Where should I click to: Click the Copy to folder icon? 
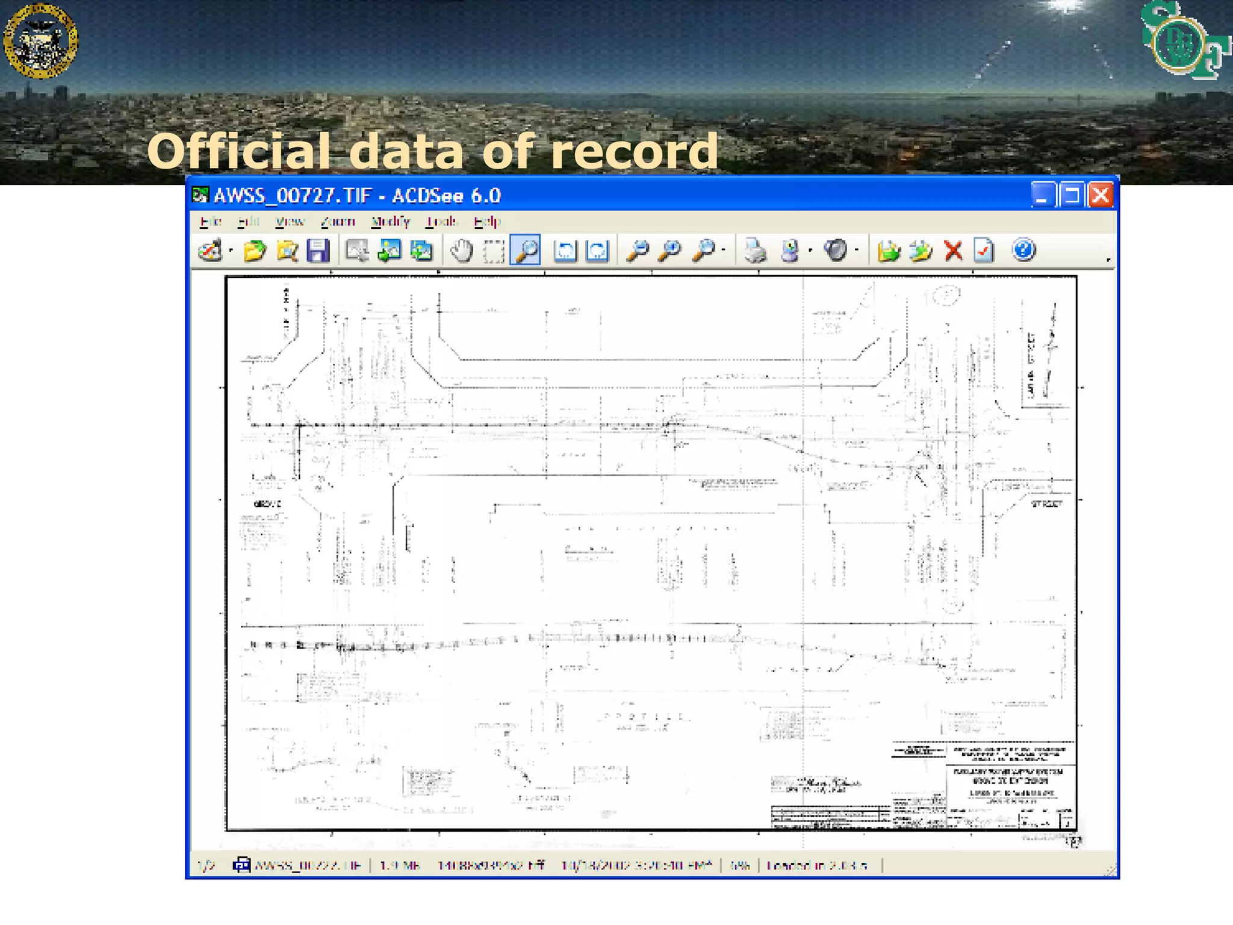tap(921, 250)
